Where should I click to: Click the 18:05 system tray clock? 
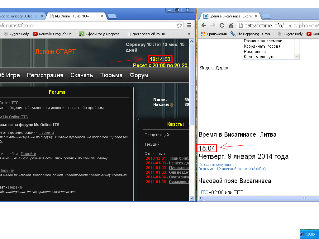tap(311, 234)
